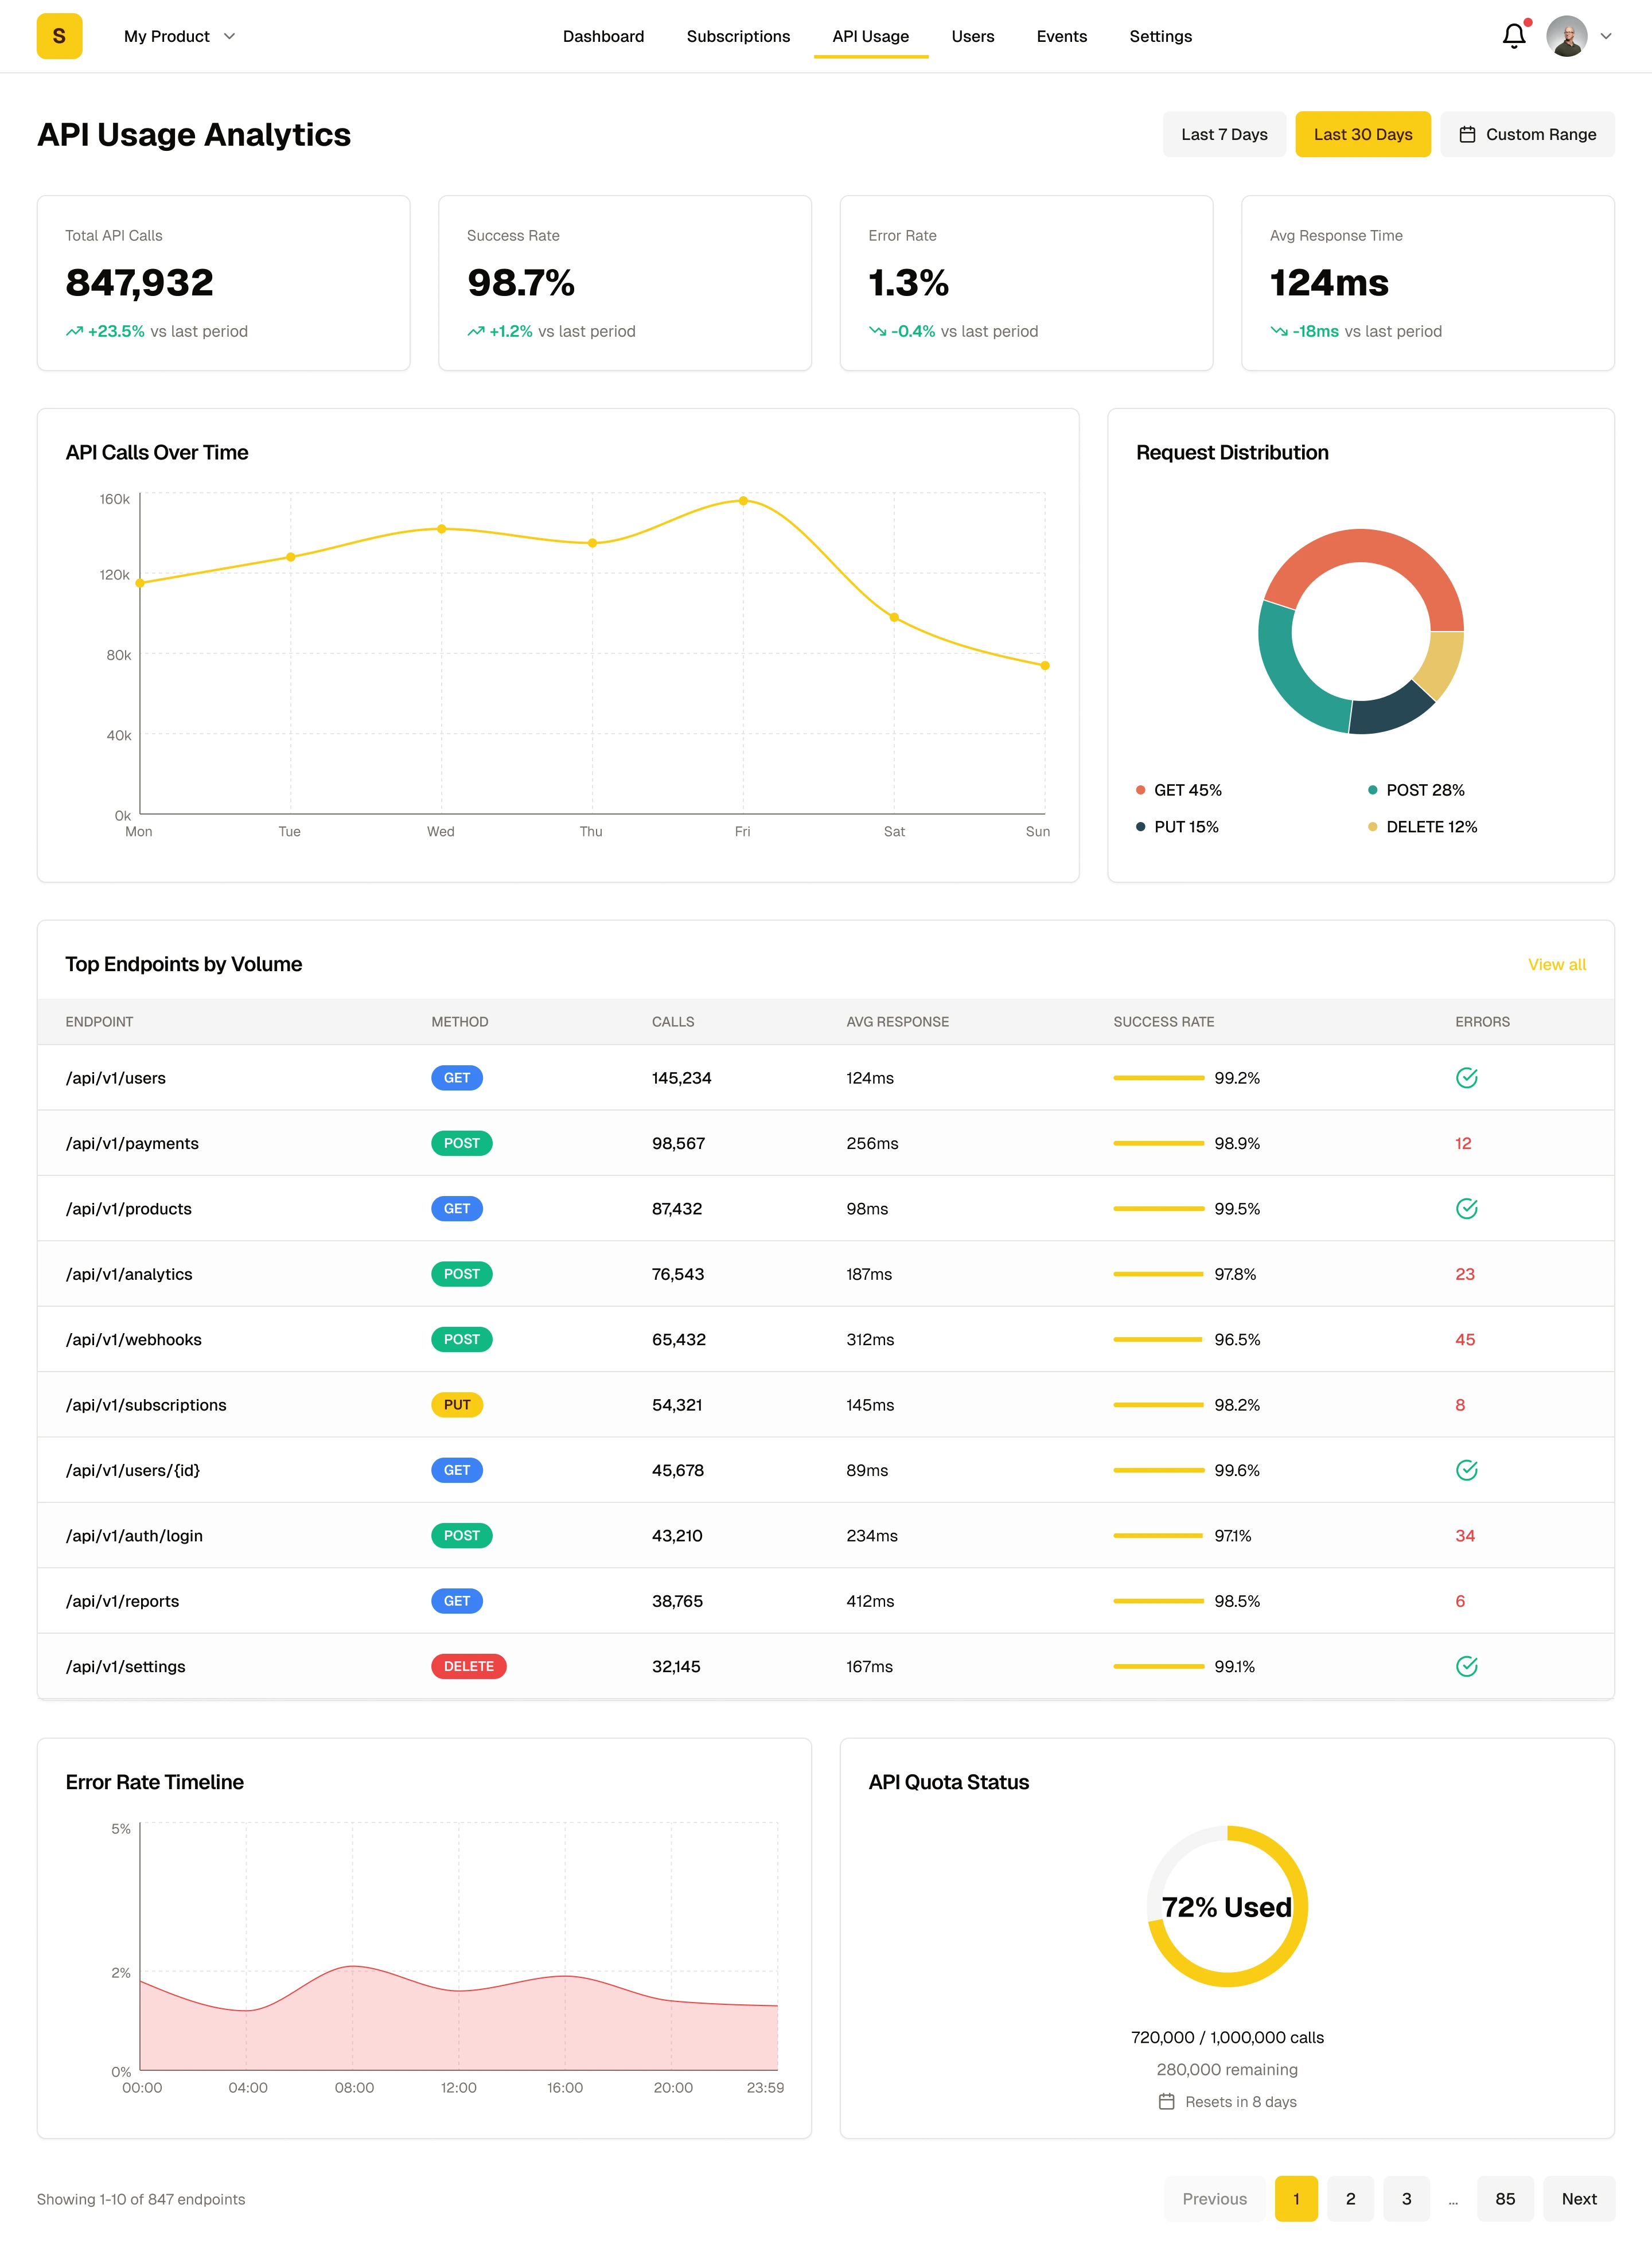Click the check icon for /api/v1/settings row
The width and height of the screenshot is (1652, 2259).
1466,1666
